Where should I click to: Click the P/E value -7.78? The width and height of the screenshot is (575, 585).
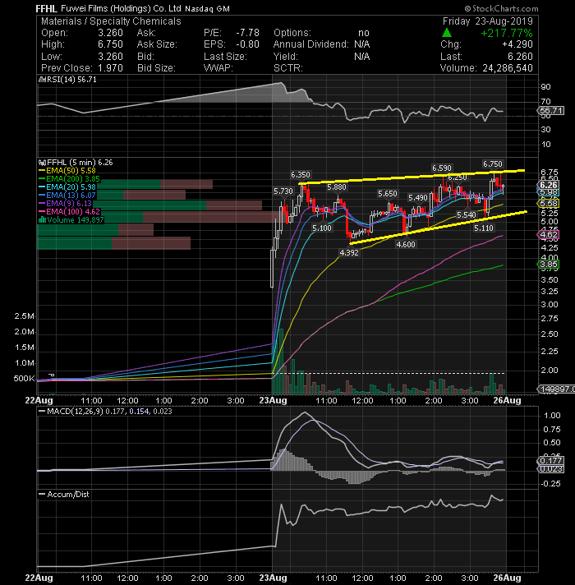coord(247,33)
